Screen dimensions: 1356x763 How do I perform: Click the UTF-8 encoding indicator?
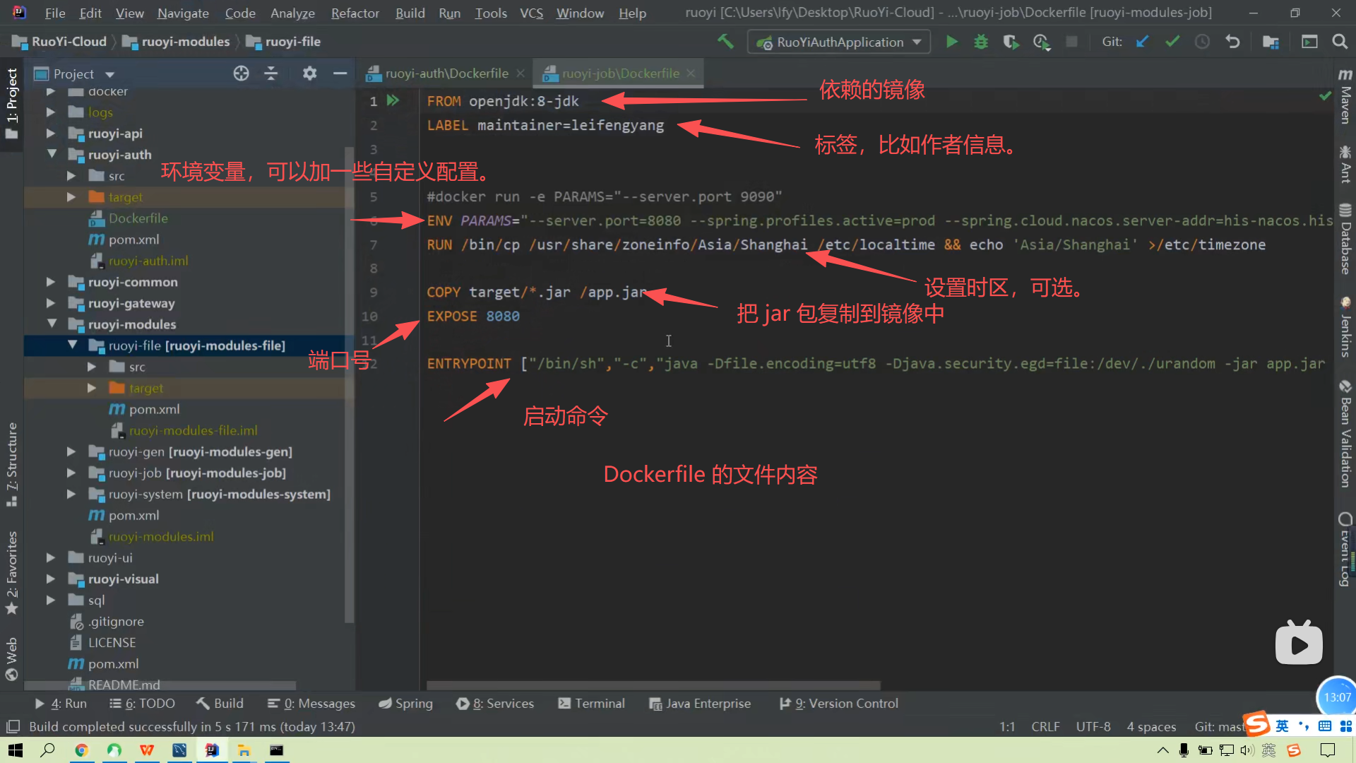tap(1093, 726)
